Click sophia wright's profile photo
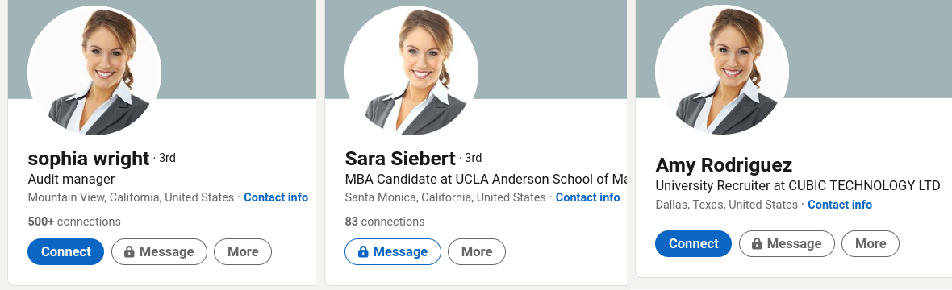This screenshot has height=290, width=952. 94,72
